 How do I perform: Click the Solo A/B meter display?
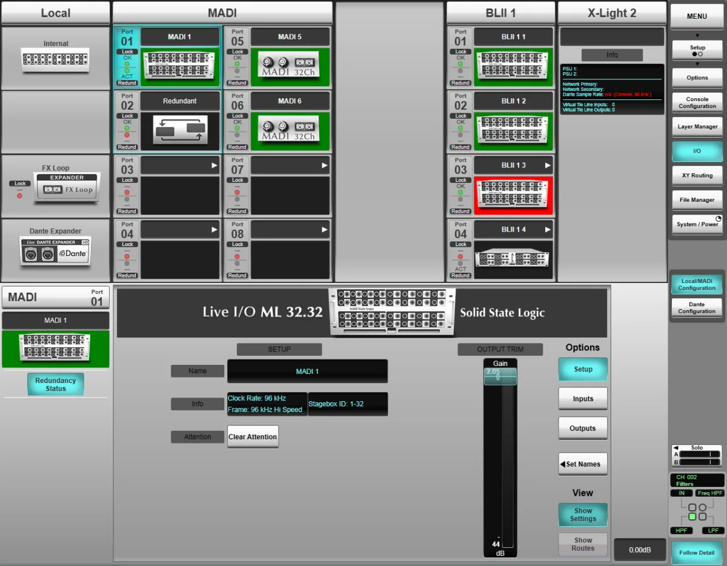pyautogui.click(x=697, y=456)
